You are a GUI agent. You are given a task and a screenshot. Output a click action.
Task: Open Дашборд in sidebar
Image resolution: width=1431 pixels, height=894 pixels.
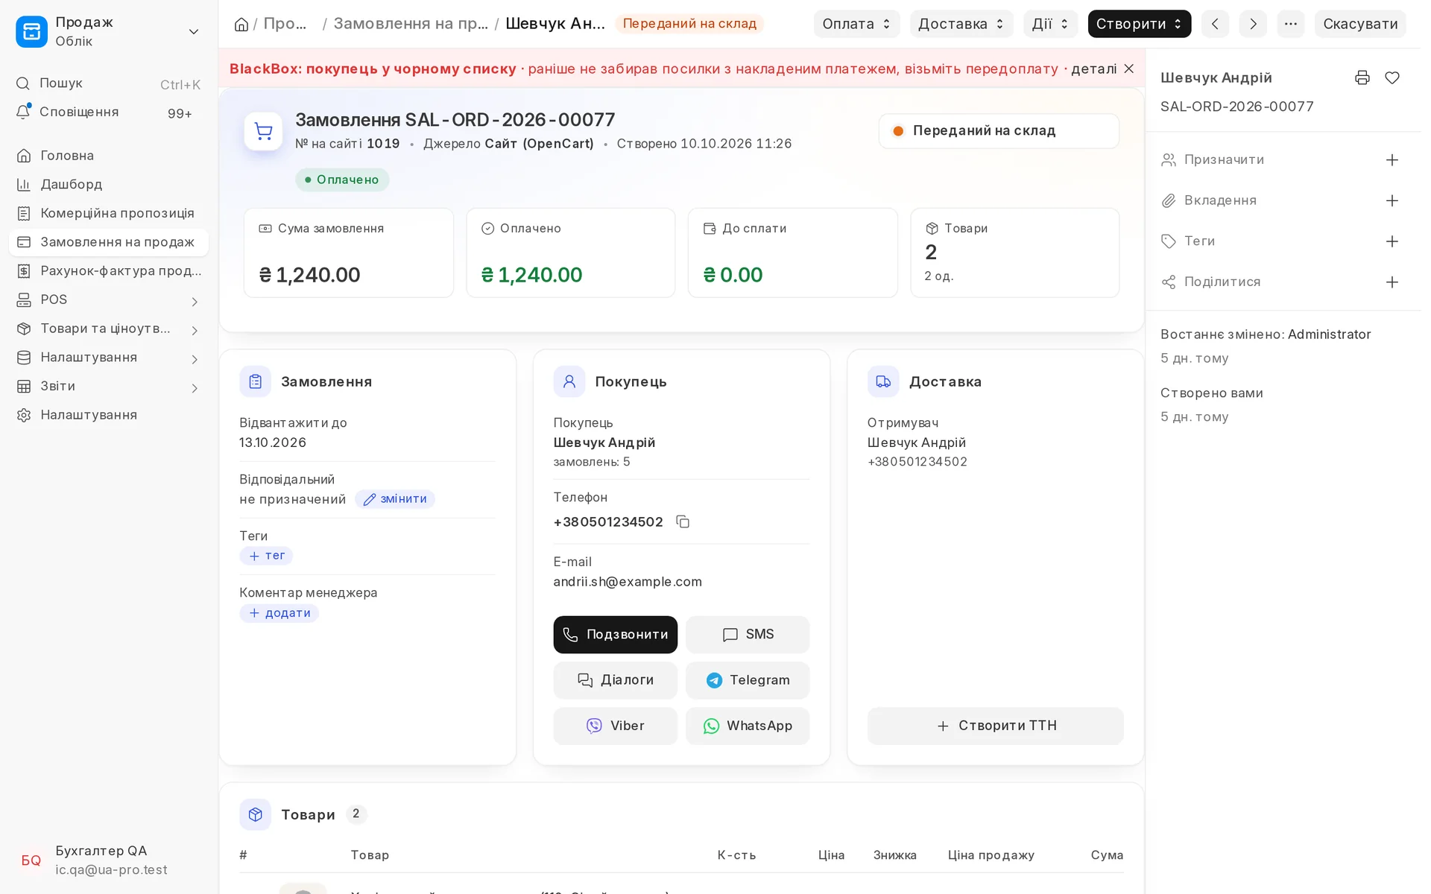[109, 184]
